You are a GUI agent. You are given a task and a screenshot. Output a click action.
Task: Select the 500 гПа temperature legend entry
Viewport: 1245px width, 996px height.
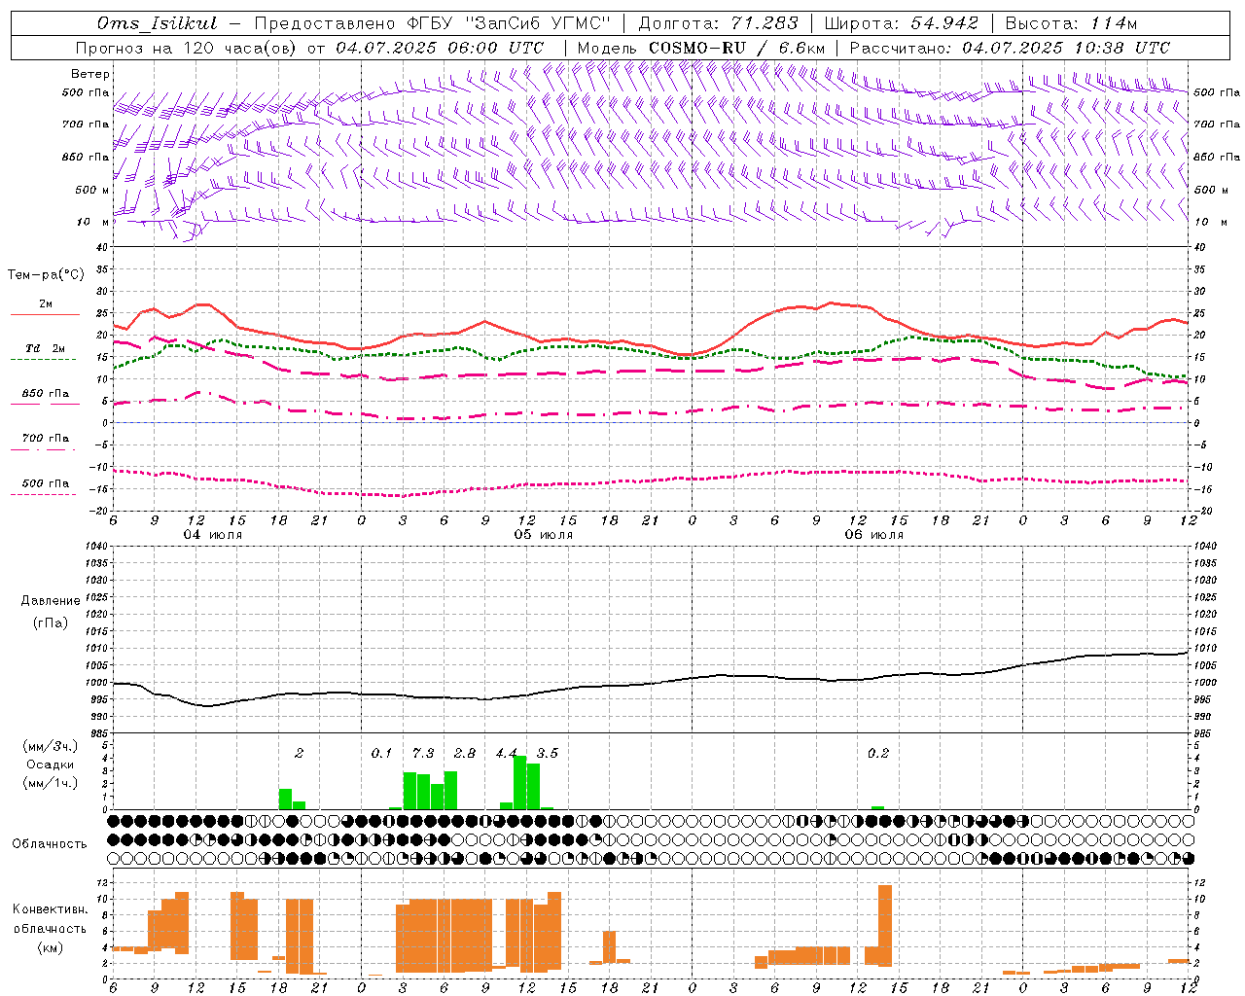pos(46,483)
